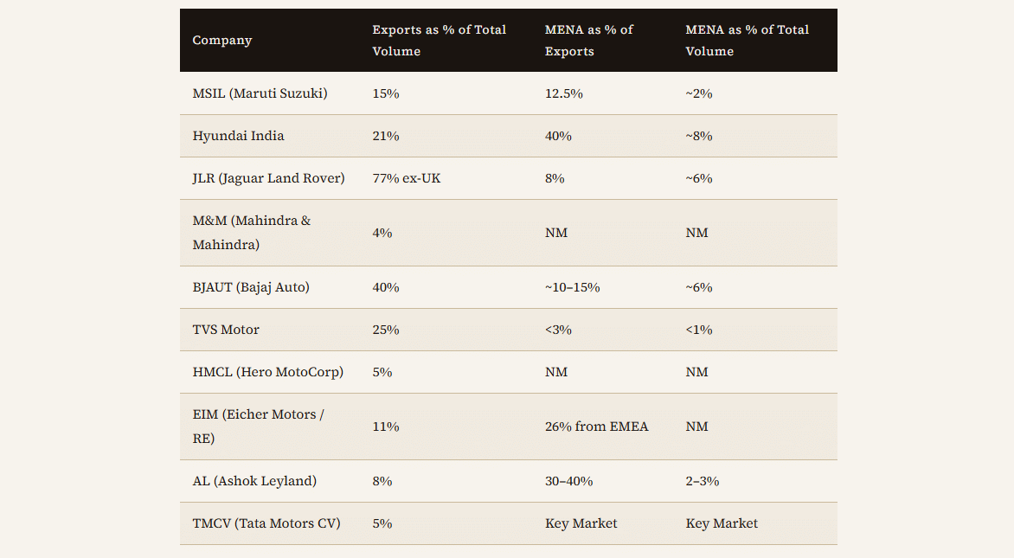Viewport: 1014px width, 558px height.
Task: Click Key Market in MENA exports column
Action: point(581,523)
